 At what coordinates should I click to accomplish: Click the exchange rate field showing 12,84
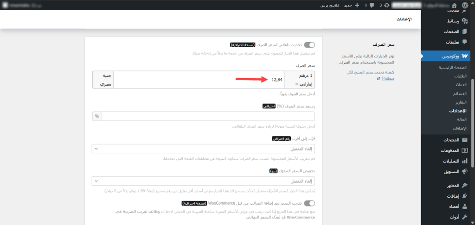(x=205, y=79)
